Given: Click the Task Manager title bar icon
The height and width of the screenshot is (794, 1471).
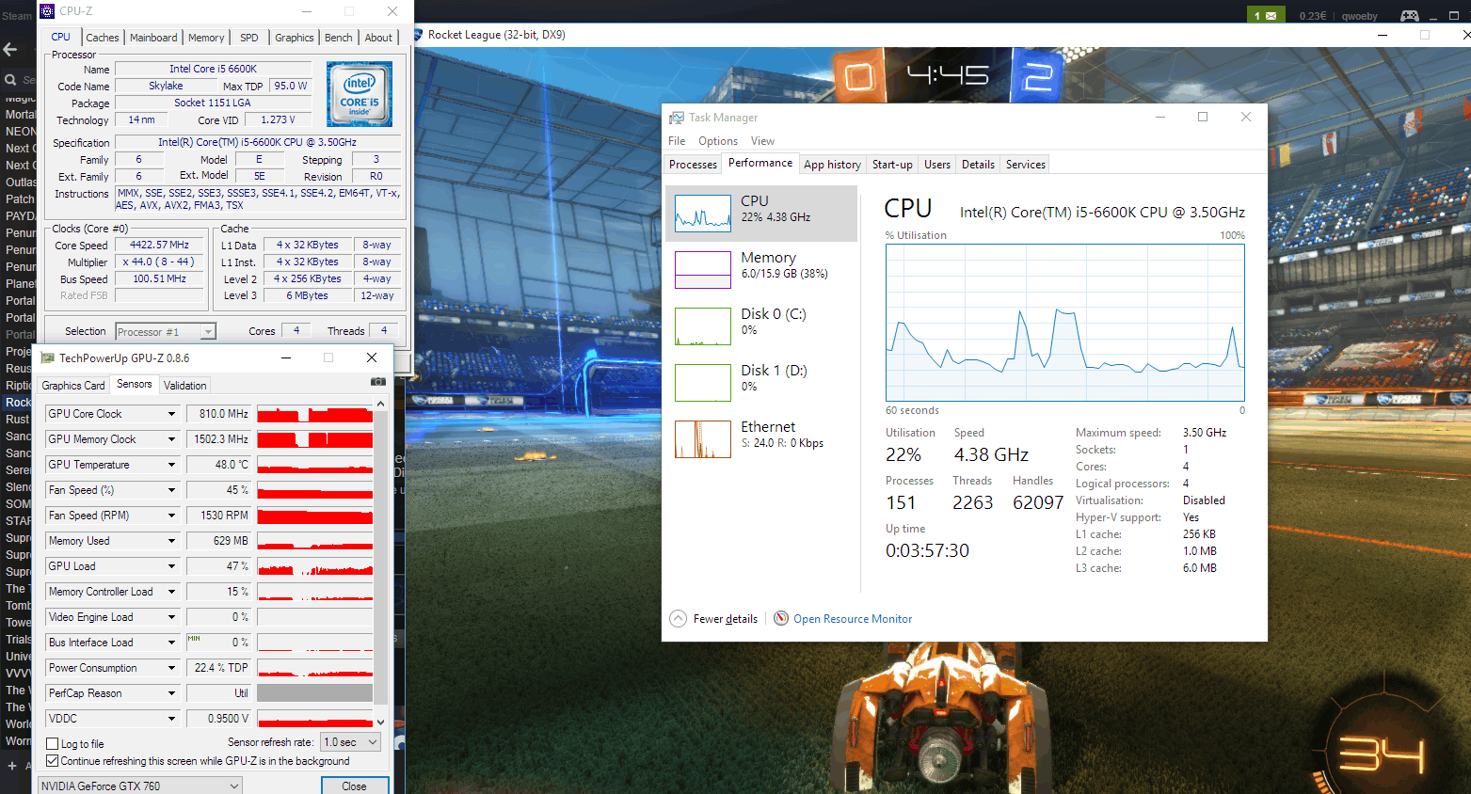Looking at the screenshot, I should 677,118.
